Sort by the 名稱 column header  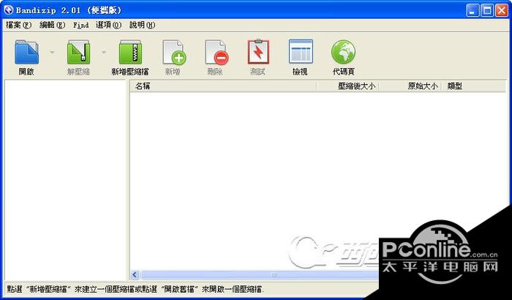pos(223,86)
